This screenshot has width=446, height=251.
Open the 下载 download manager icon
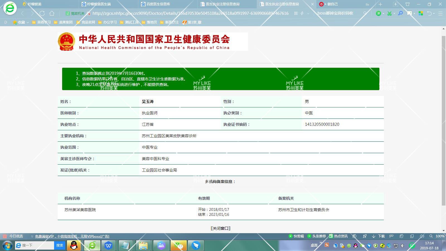click(x=378, y=236)
